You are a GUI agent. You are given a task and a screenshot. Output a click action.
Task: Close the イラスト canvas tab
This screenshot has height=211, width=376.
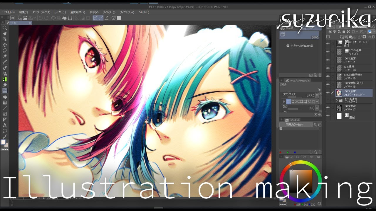tap(30, 23)
